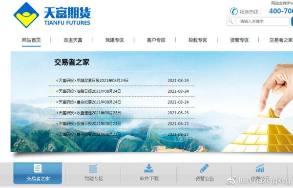Open 资管专区 nav menu
293x188 pixels.
(239, 40)
